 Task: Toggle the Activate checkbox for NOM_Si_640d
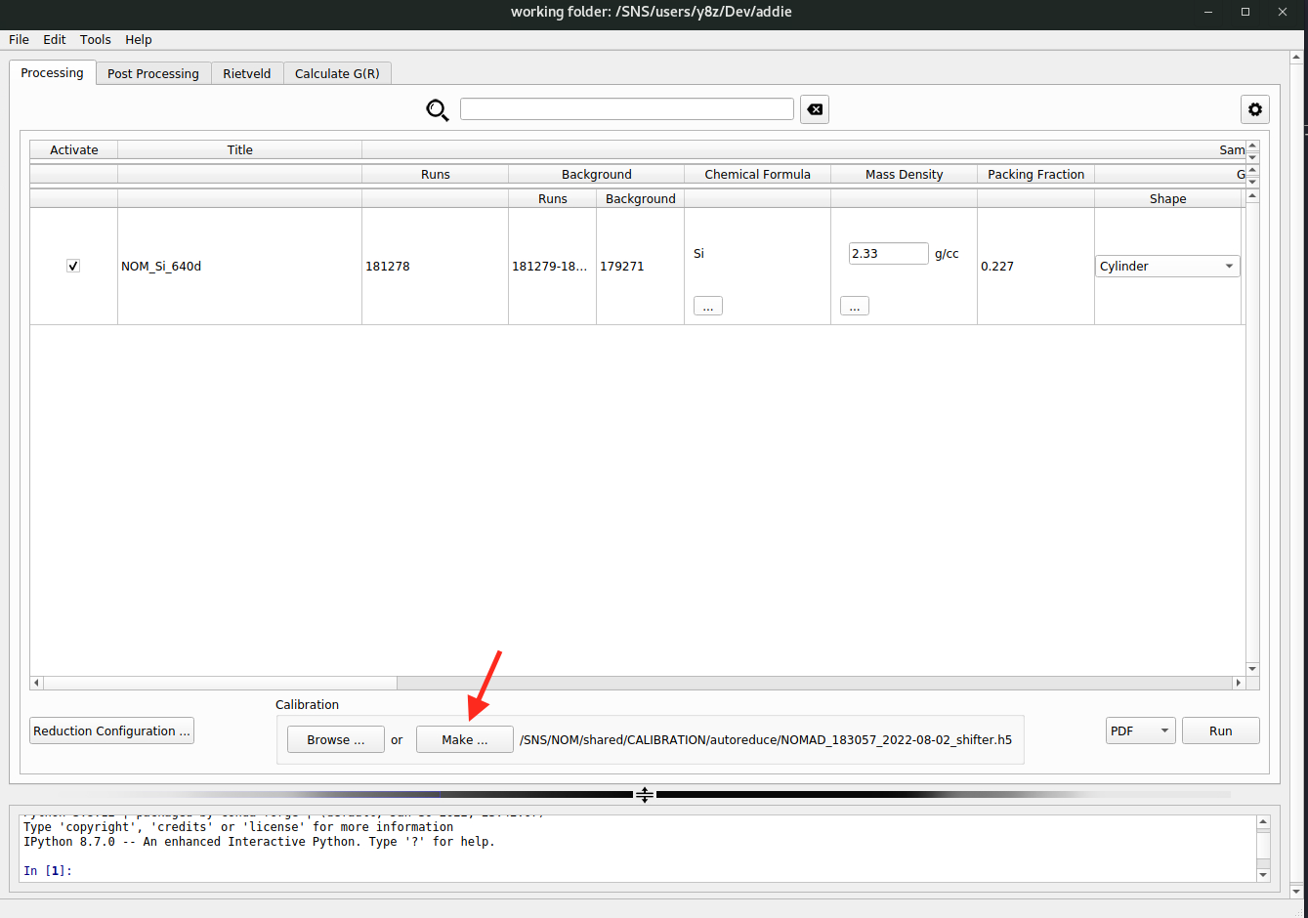(x=73, y=266)
